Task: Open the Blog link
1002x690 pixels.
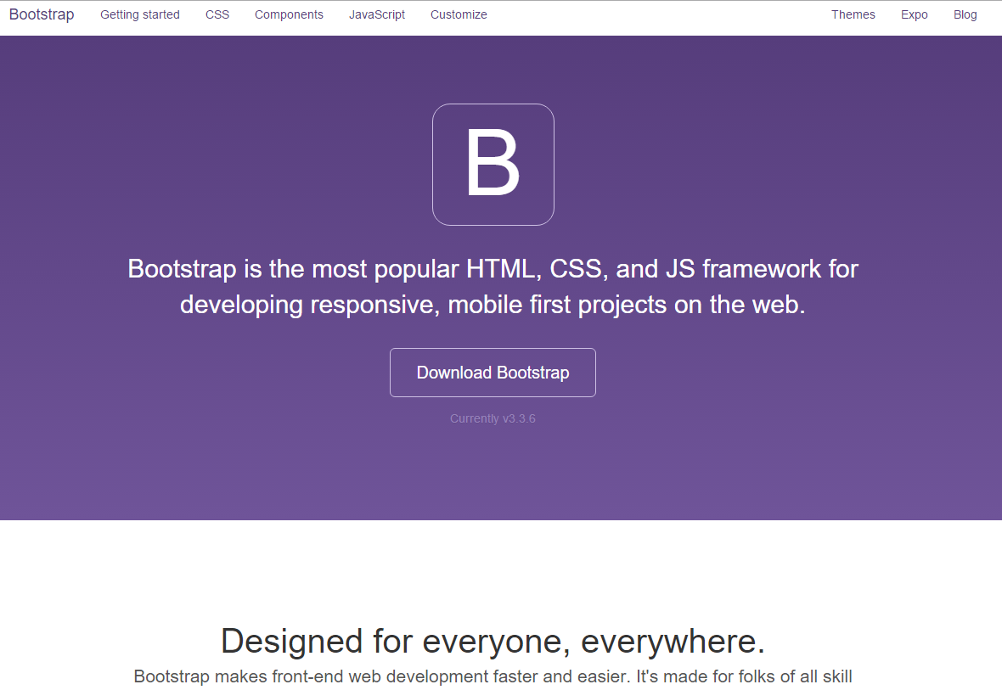Action: pyautogui.click(x=965, y=14)
